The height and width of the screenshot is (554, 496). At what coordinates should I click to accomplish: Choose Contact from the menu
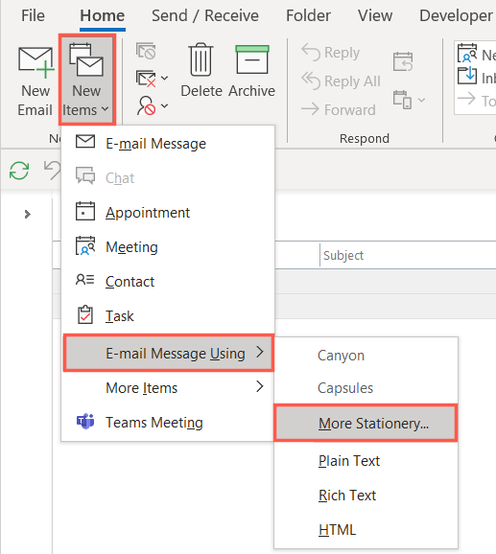point(168,282)
